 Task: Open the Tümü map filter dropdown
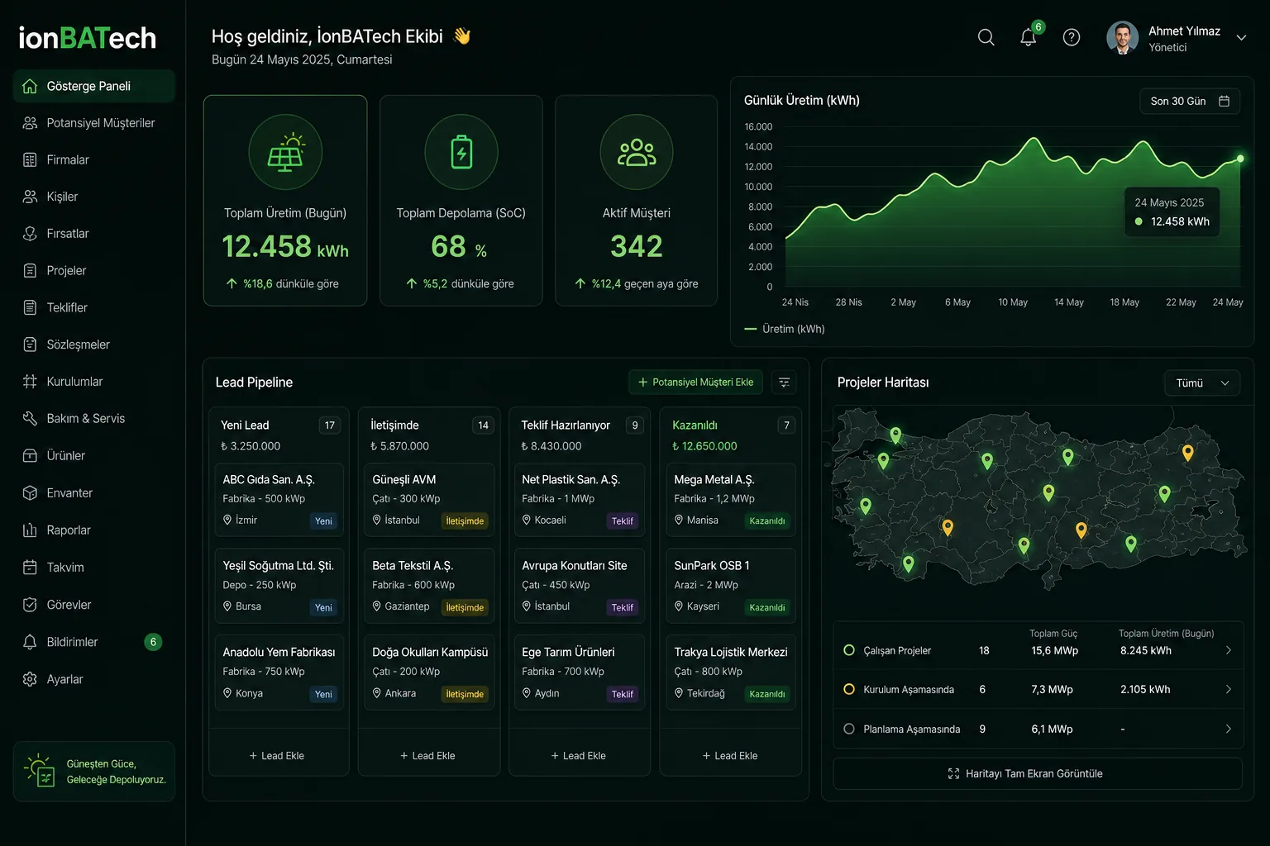1202,383
